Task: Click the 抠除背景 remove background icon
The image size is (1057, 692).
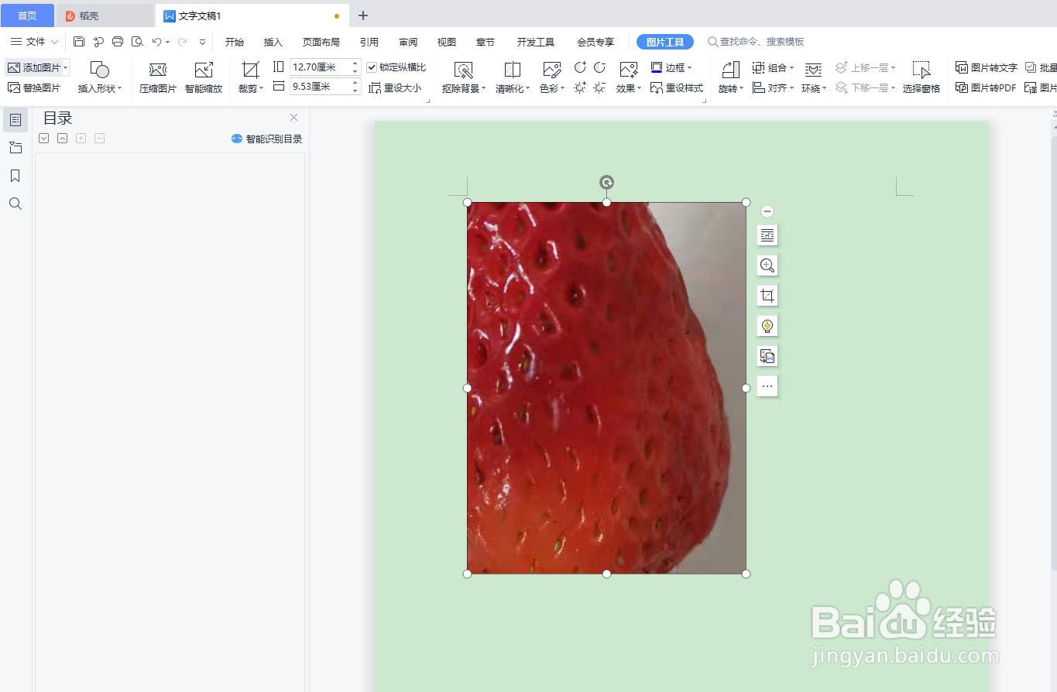Action: pyautogui.click(x=464, y=70)
